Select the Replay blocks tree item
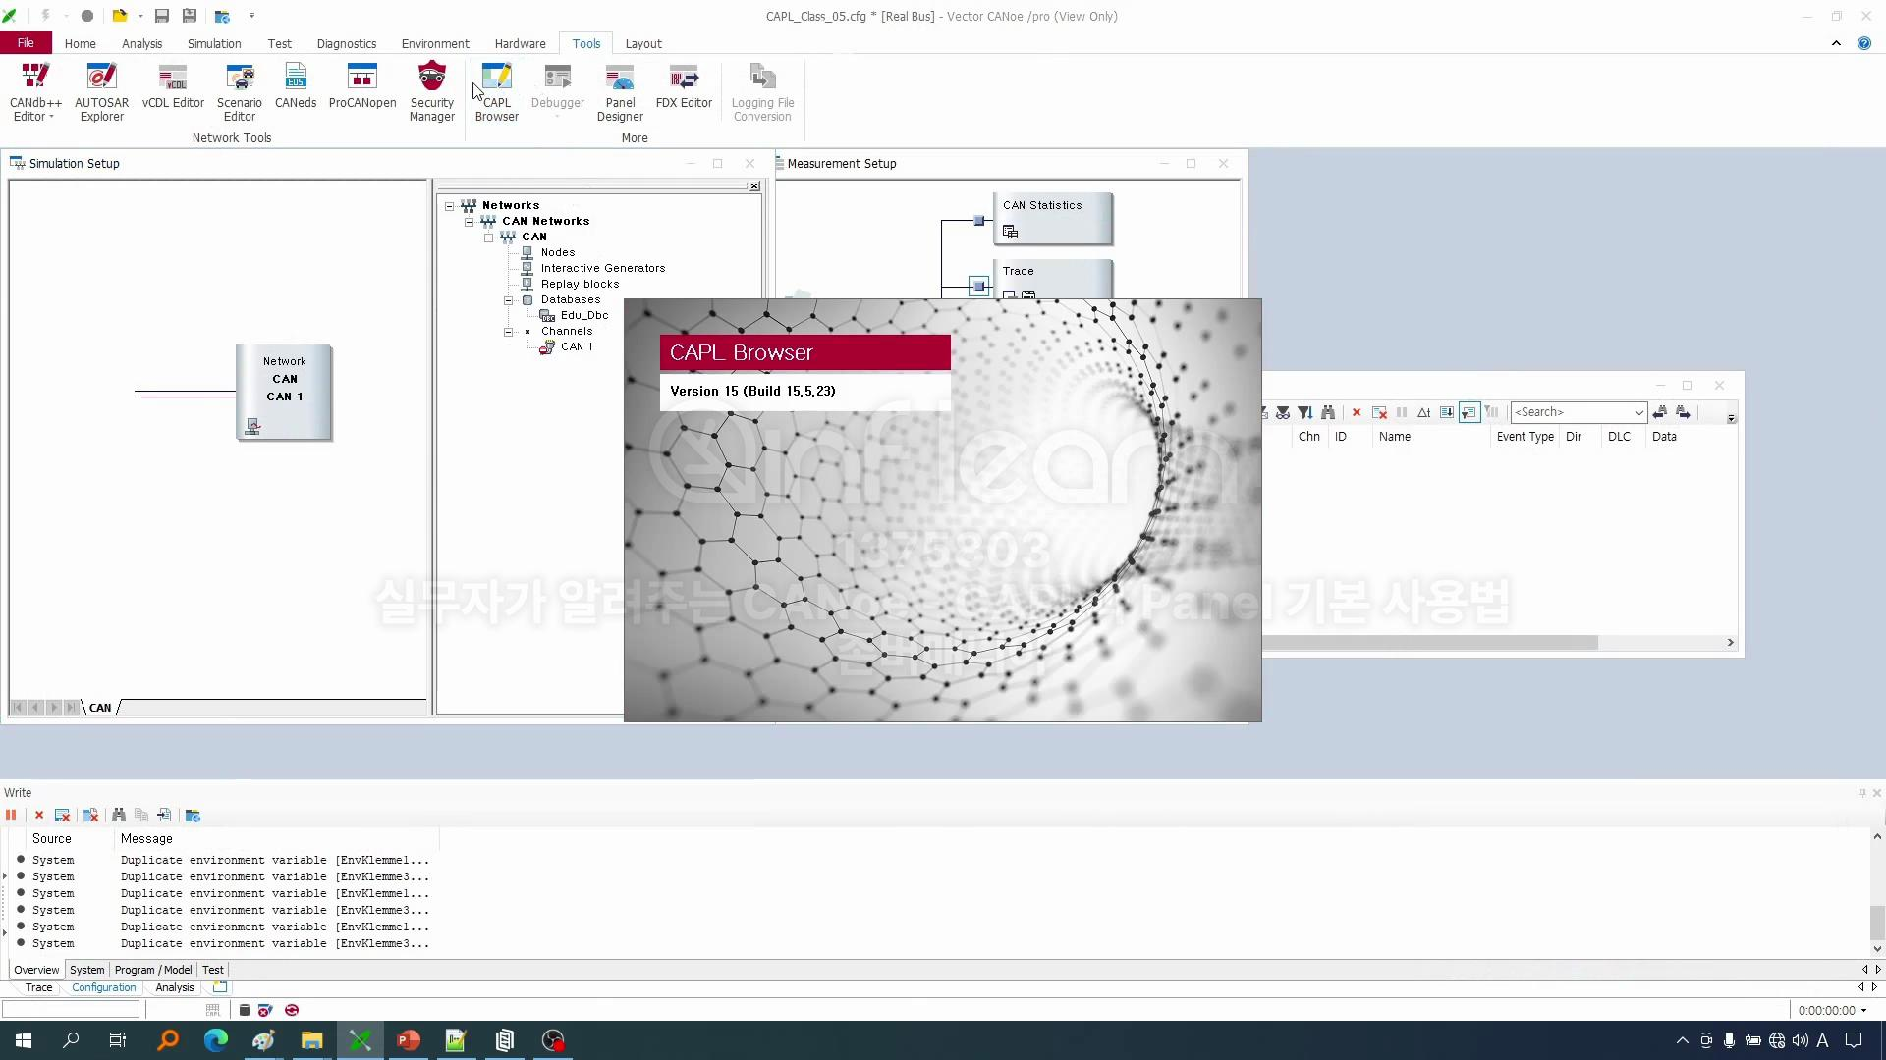 pos(580,285)
